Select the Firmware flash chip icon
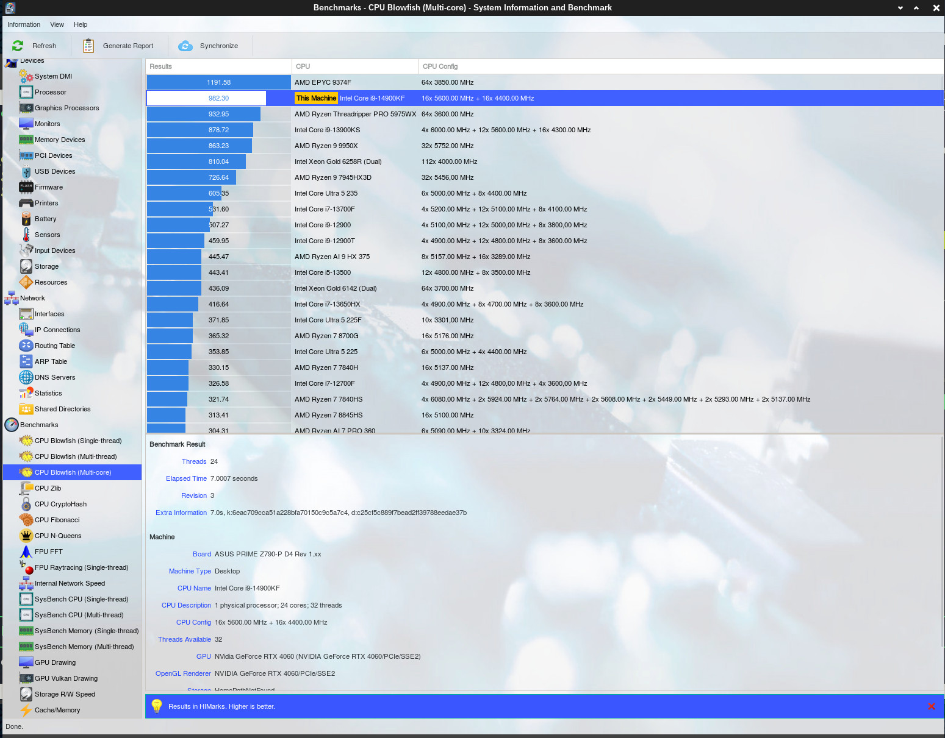The width and height of the screenshot is (945, 738). coord(26,187)
